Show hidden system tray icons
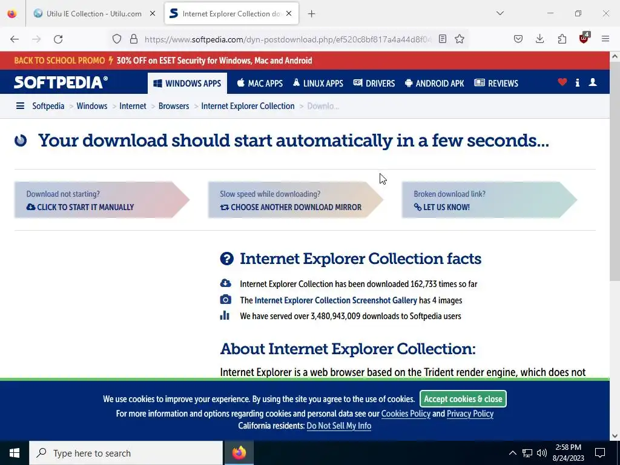Screen dimensions: 620x465 click(x=512, y=453)
